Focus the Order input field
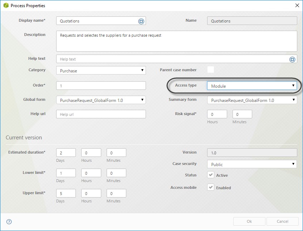 point(101,86)
